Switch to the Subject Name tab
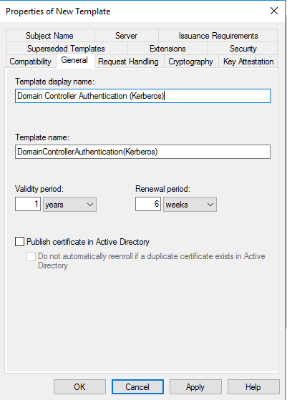Viewport: 287px width, 400px height. [50, 36]
